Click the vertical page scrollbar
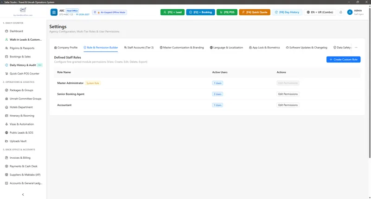The width and height of the screenshot is (371, 199). click(x=370, y=83)
